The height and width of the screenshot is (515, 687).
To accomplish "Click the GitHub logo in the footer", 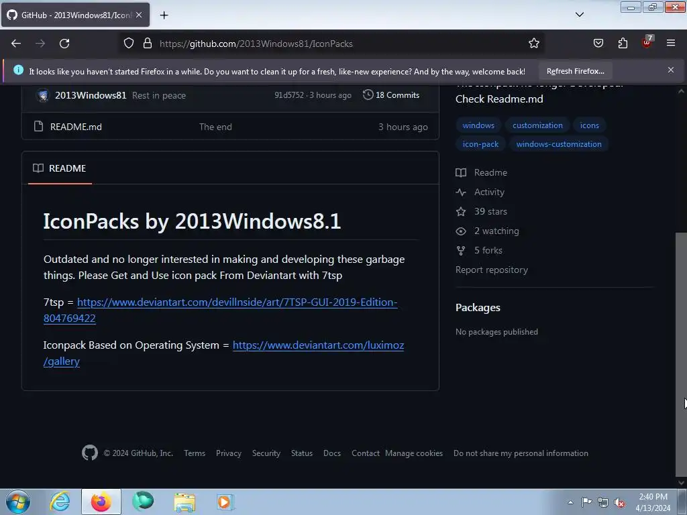I will [x=90, y=453].
